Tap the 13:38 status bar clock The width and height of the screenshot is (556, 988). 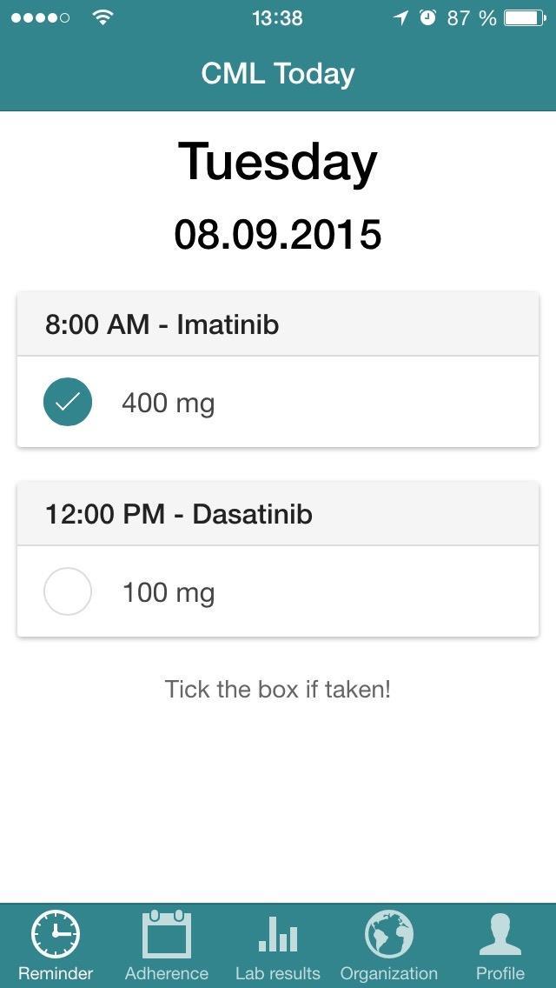click(x=277, y=17)
